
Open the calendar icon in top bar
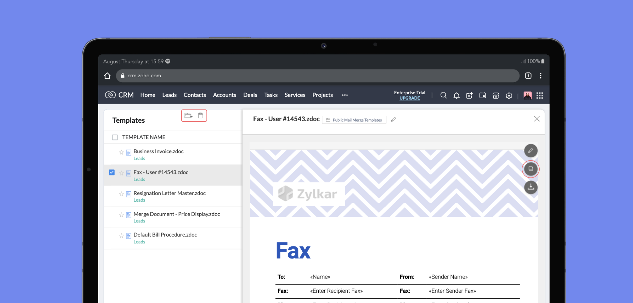(x=482, y=96)
